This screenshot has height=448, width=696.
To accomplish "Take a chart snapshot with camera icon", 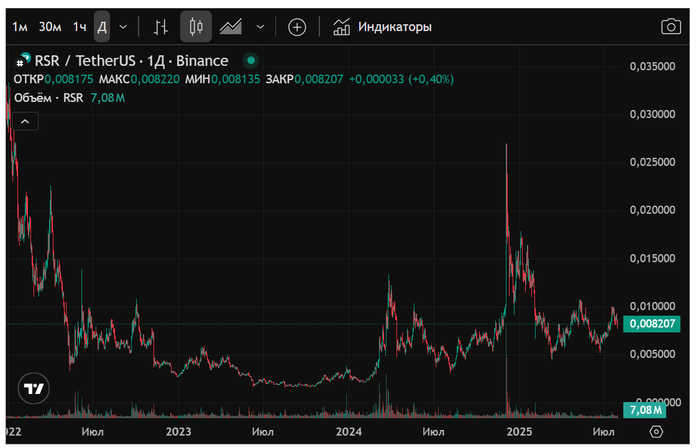I will click(671, 27).
